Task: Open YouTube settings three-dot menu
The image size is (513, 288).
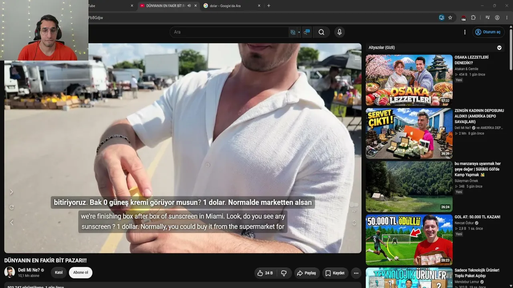Action: (465, 32)
